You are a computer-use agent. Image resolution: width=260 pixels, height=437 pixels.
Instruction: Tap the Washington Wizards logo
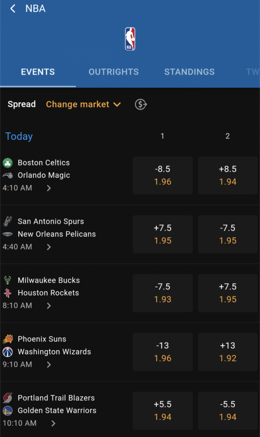(8, 352)
